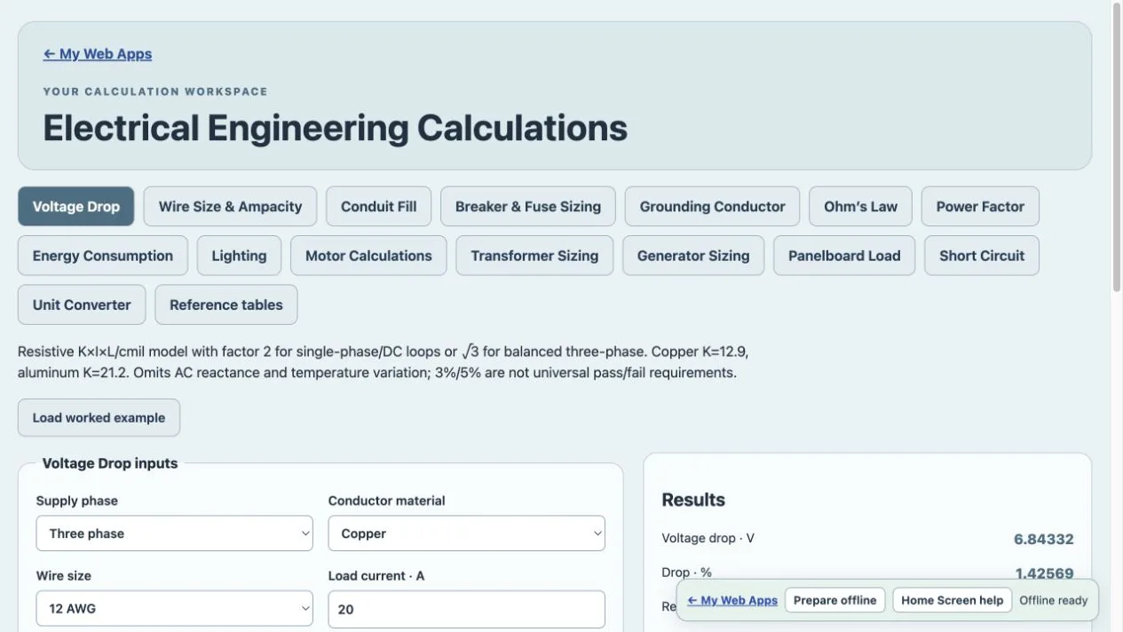Click the Drop percent value 1.42569
The height and width of the screenshot is (632, 1123).
pos(1044,573)
